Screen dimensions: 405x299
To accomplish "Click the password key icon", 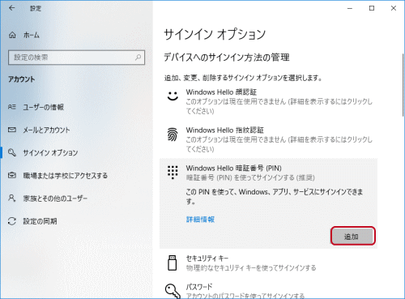I will point(173,291).
